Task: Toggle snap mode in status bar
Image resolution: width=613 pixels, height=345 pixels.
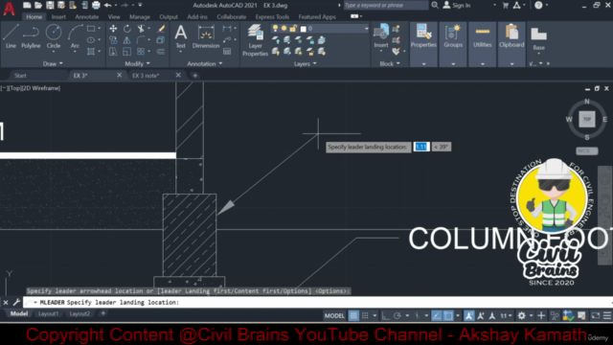Action: point(365,315)
